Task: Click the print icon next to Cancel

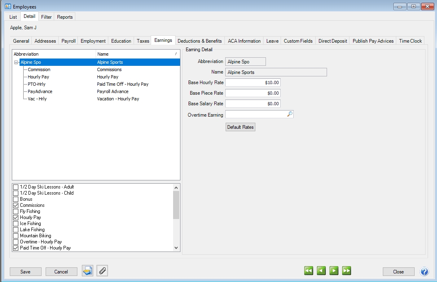Action: (x=88, y=271)
